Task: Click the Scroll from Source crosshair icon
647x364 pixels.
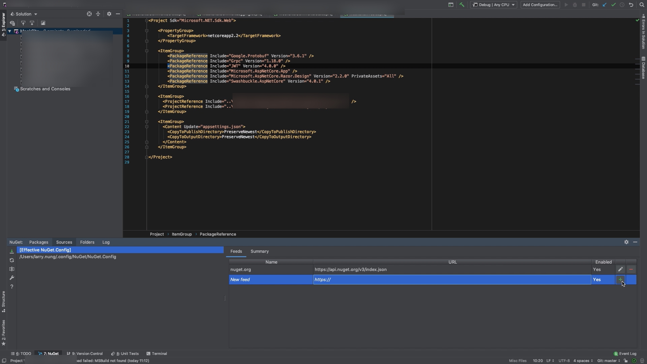Action: tap(89, 14)
